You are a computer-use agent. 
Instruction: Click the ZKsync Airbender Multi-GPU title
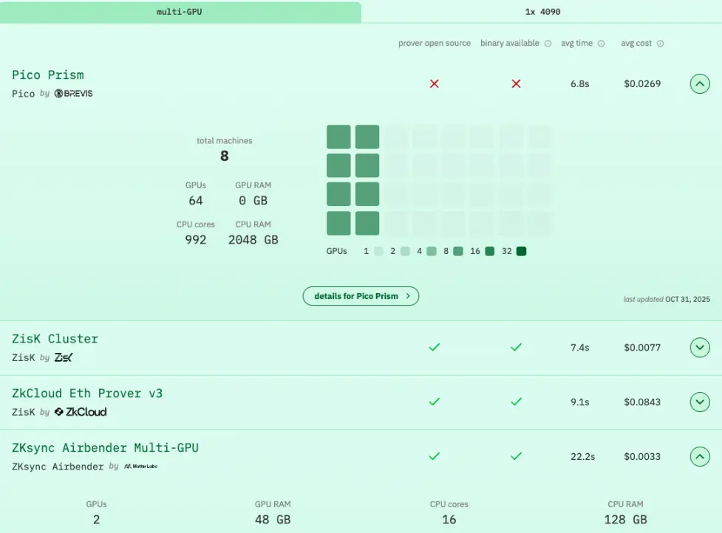[x=105, y=448]
